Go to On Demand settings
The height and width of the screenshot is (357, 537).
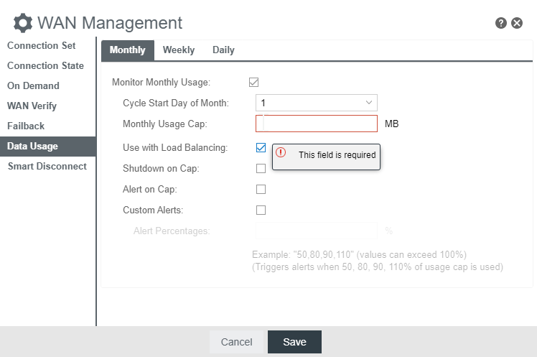point(33,85)
